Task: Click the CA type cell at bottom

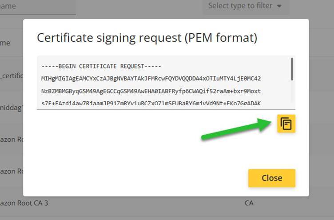Action: [249, 203]
